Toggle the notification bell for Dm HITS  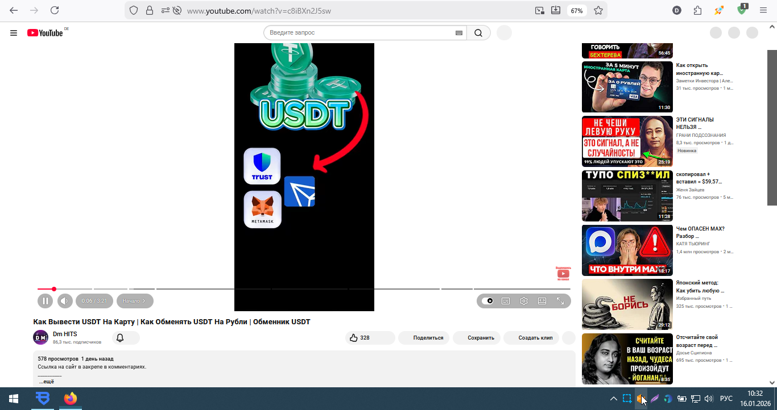120,338
